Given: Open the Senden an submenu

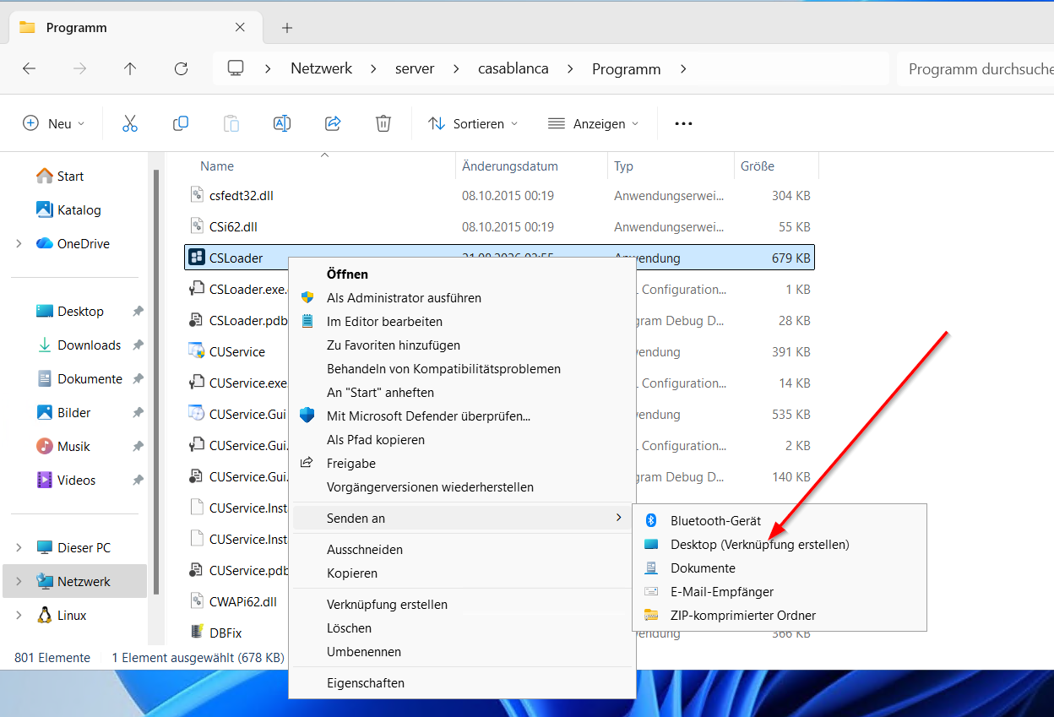Looking at the screenshot, I should [x=462, y=519].
